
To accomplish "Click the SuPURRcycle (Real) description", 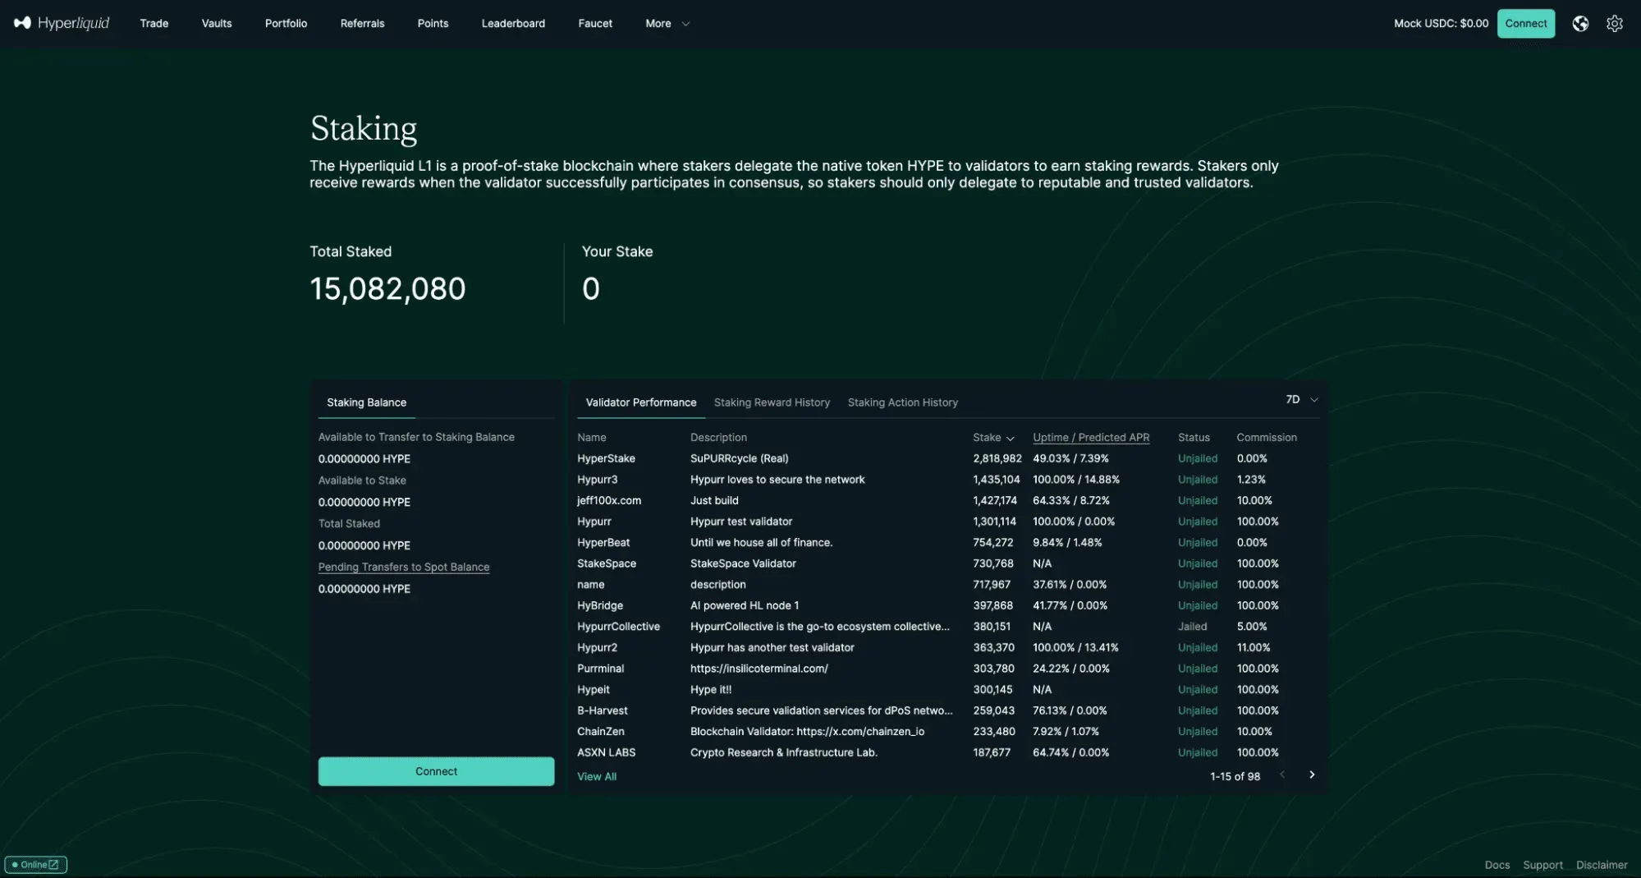I will [x=739, y=459].
